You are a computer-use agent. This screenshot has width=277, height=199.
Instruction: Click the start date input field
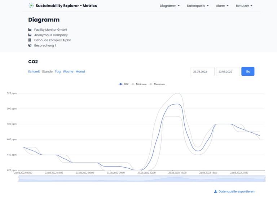coord(202,71)
